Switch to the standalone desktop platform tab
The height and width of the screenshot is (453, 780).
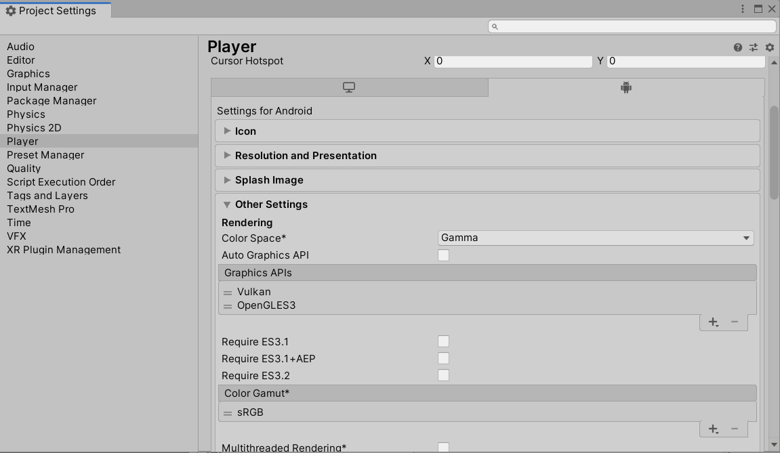(x=349, y=87)
